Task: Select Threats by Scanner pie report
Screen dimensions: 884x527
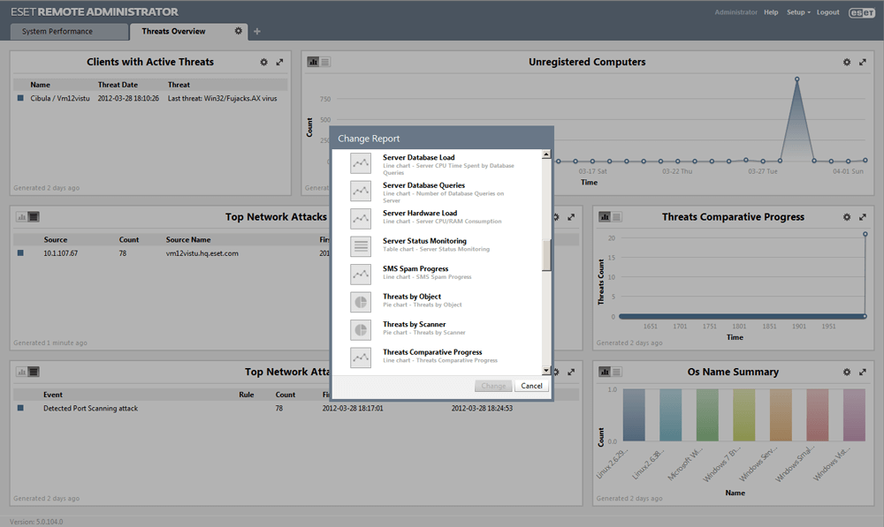Action: [437, 328]
